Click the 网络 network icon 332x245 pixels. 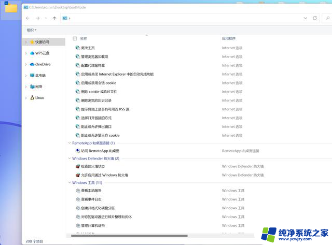pyautogui.click(x=32, y=87)
